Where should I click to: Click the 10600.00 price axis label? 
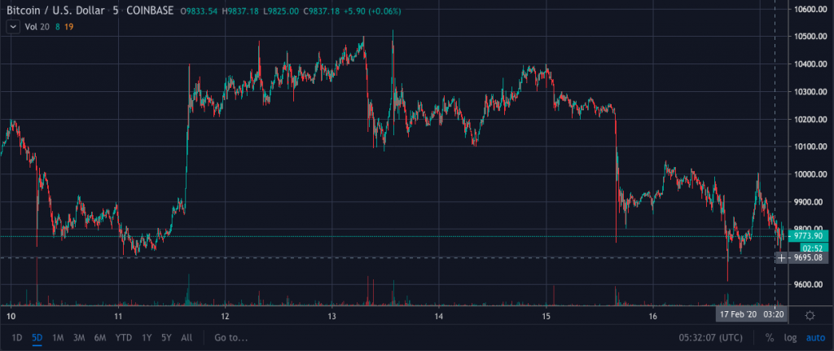tap(810, 9)
